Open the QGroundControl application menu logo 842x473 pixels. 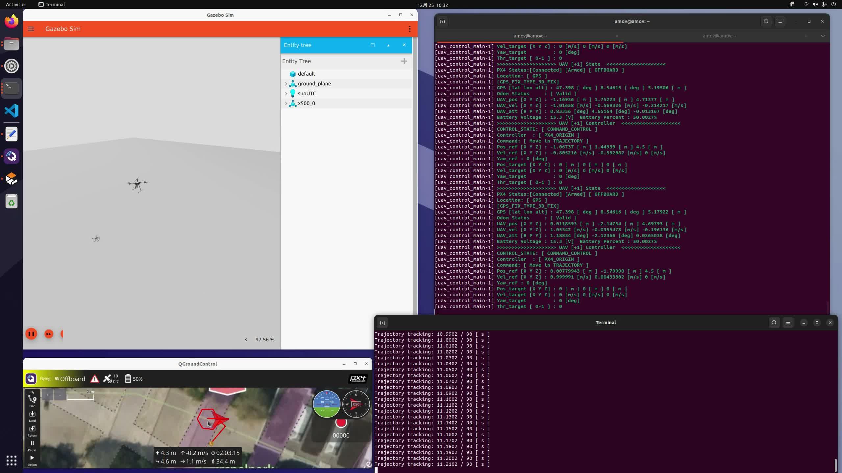(31, 379)
